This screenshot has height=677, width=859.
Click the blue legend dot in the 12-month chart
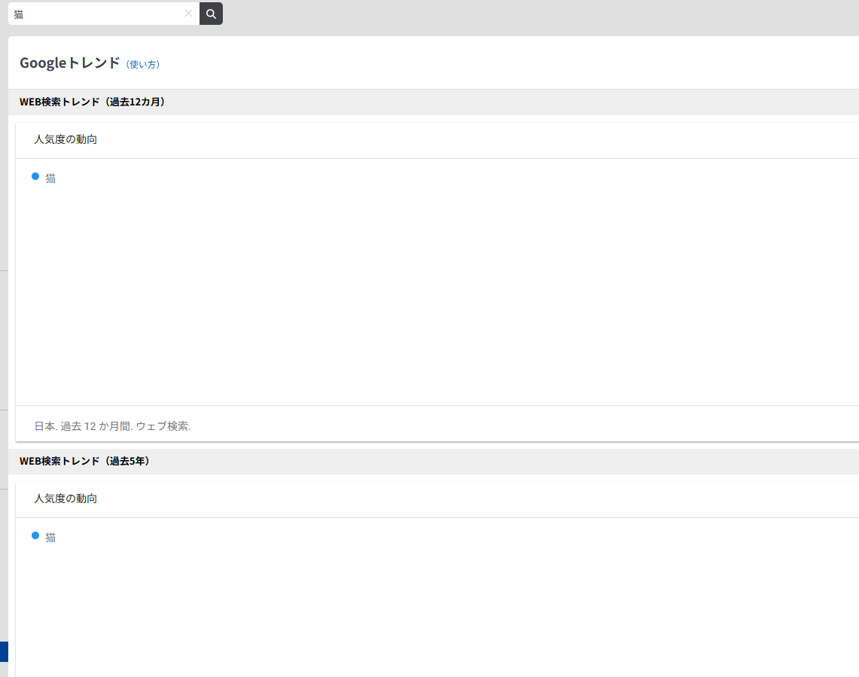35,176
